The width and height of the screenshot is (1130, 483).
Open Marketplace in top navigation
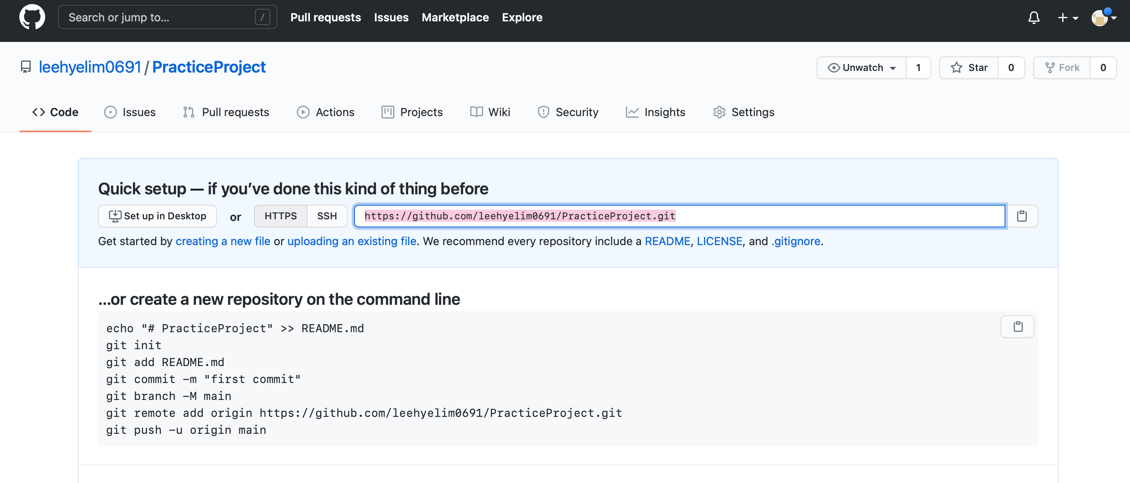pos(455,18)
